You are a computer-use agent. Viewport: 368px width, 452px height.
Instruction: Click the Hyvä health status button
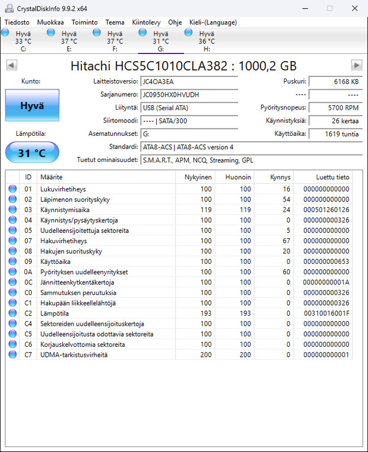[x=32, y=105]
